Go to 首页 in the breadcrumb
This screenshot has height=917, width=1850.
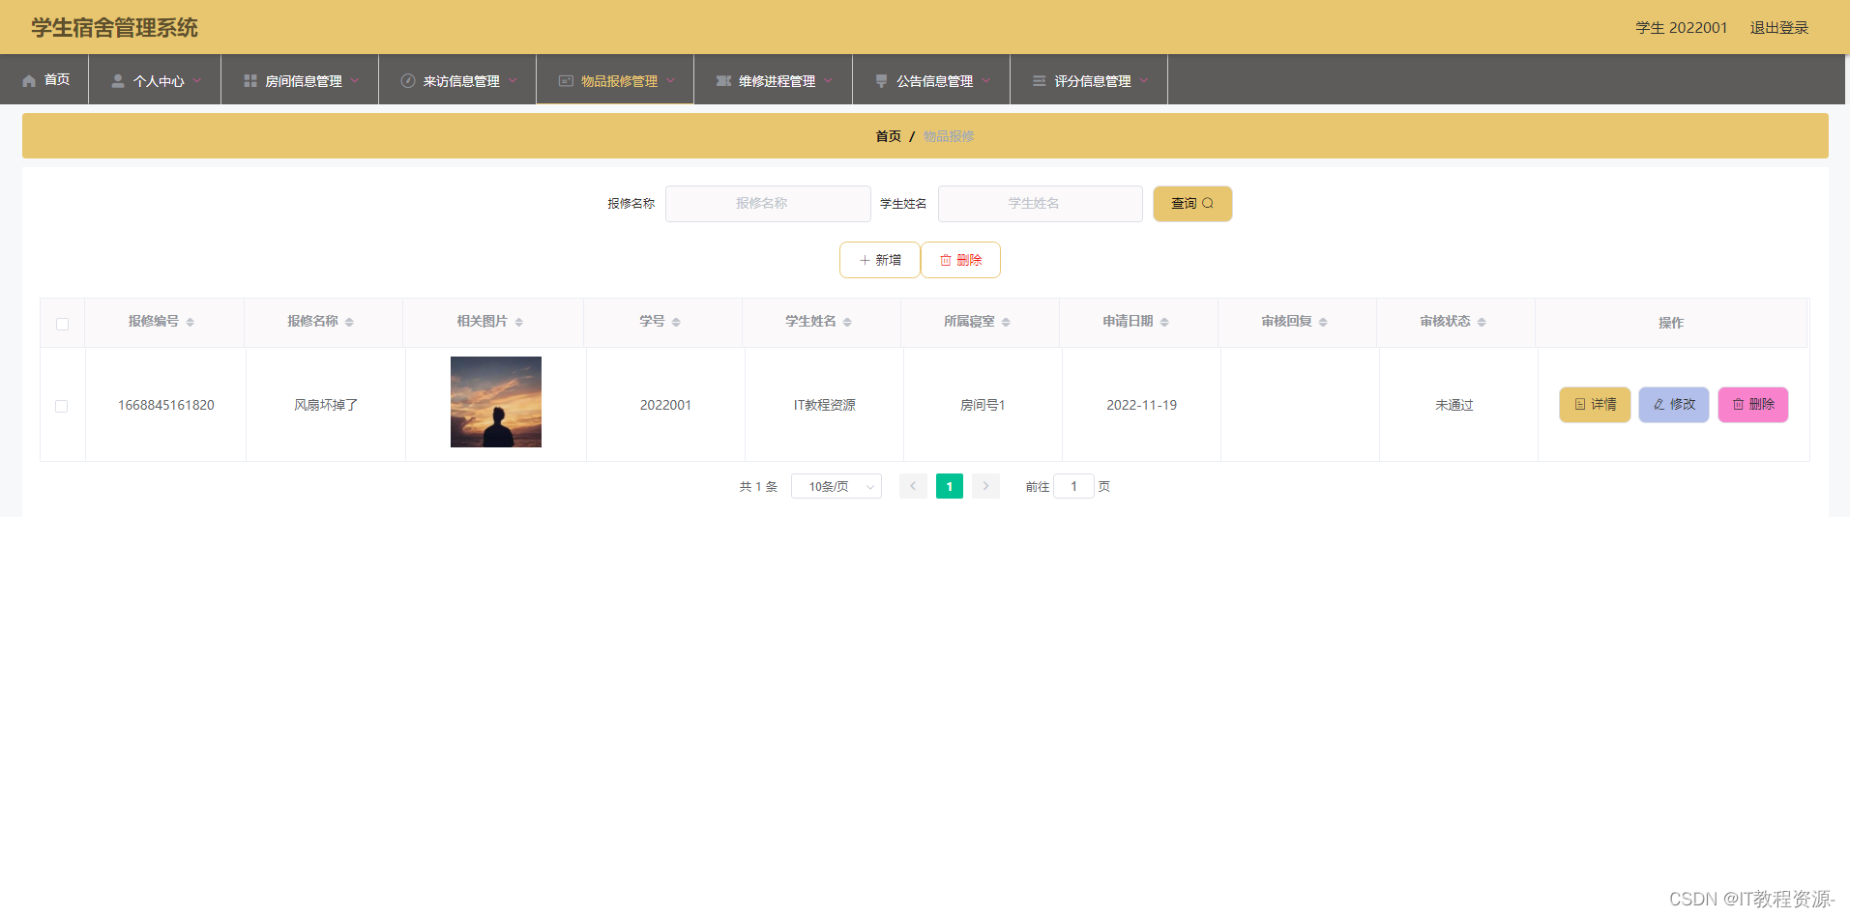(x=888, y=136)
